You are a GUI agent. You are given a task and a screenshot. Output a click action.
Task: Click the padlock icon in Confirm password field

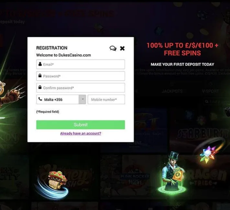click(40, 87)
